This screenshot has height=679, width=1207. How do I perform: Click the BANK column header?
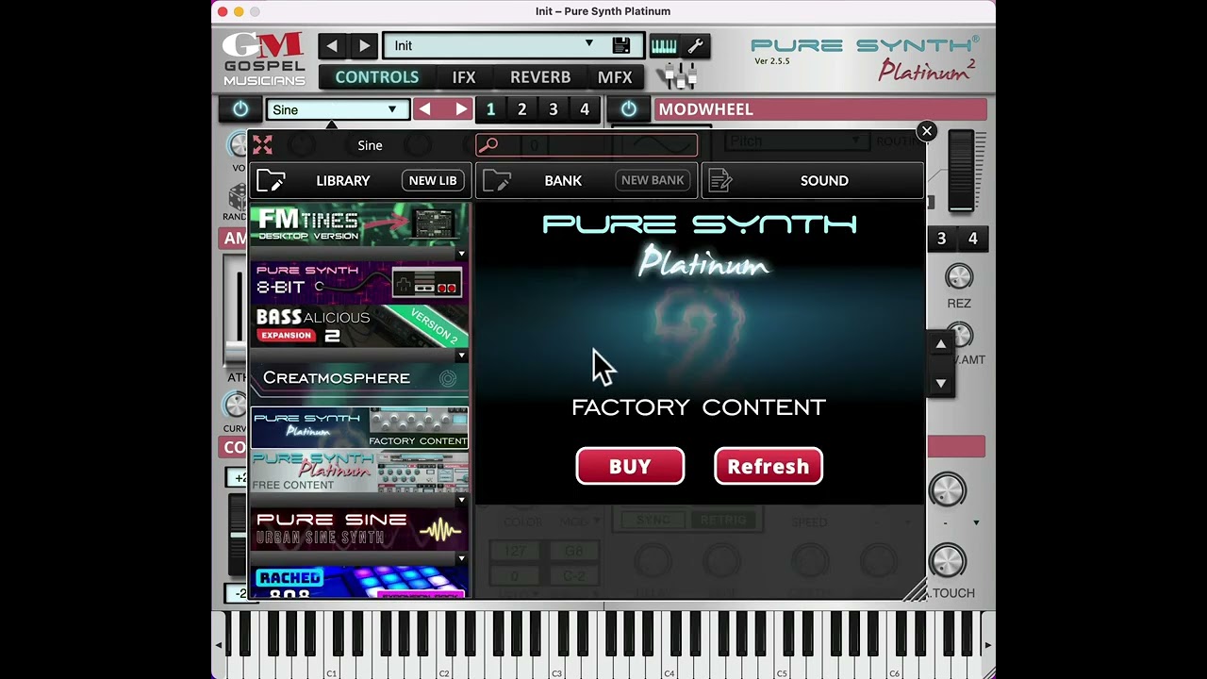[x=563, y=180]
